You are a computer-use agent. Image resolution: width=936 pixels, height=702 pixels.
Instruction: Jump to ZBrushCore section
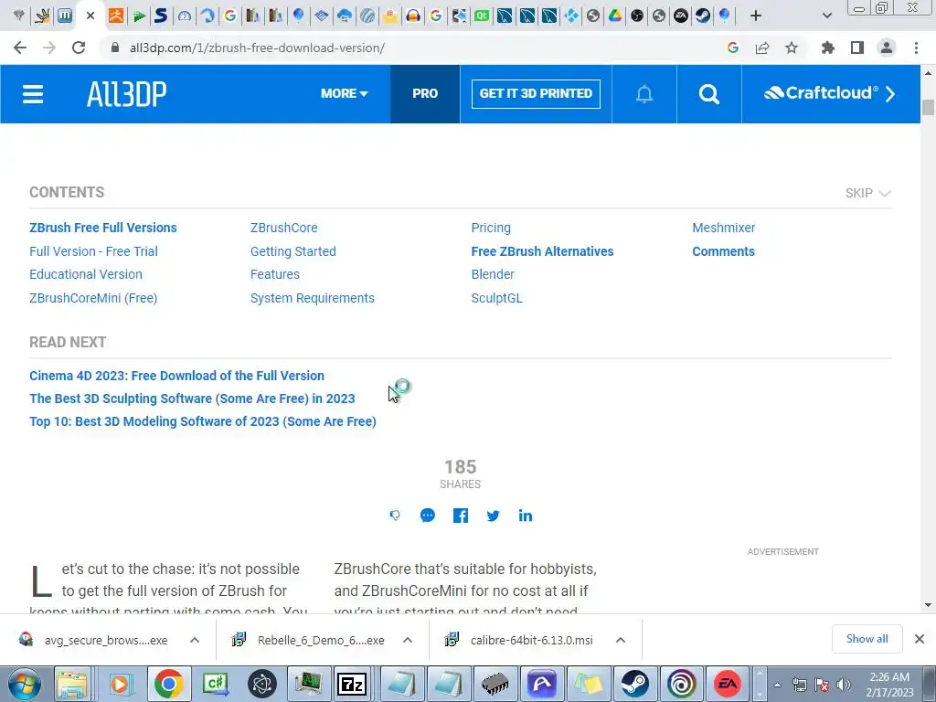click(284, 228)
